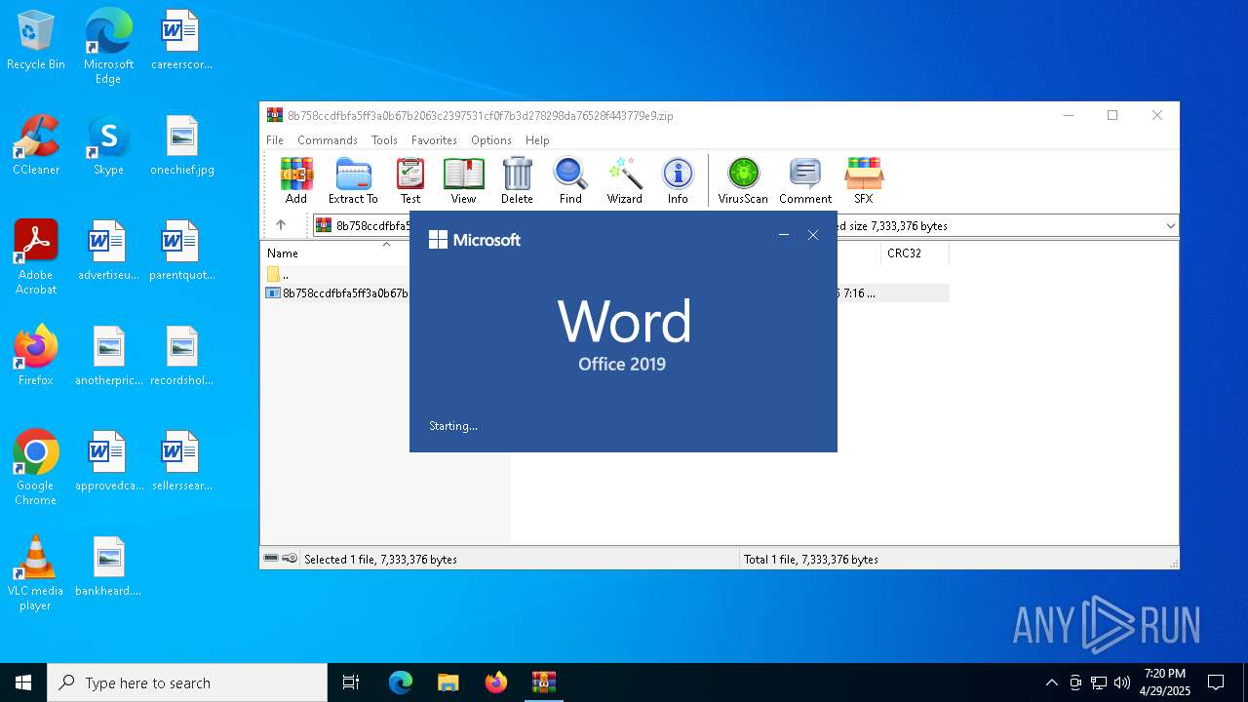Select the approvedca Word document icon

pos(108,462)
